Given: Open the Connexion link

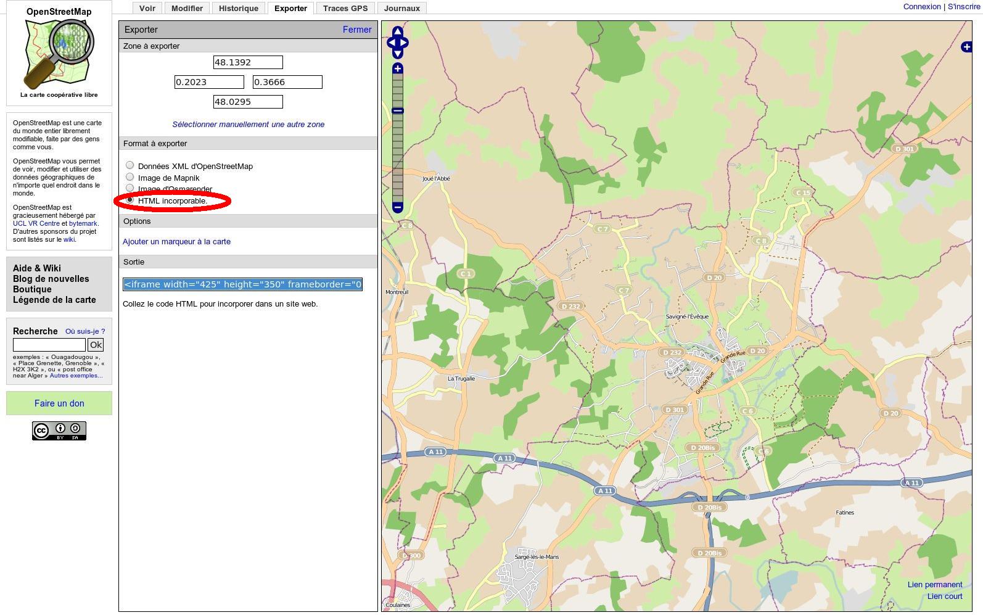Looking at the screenshot, I should 922,7.
